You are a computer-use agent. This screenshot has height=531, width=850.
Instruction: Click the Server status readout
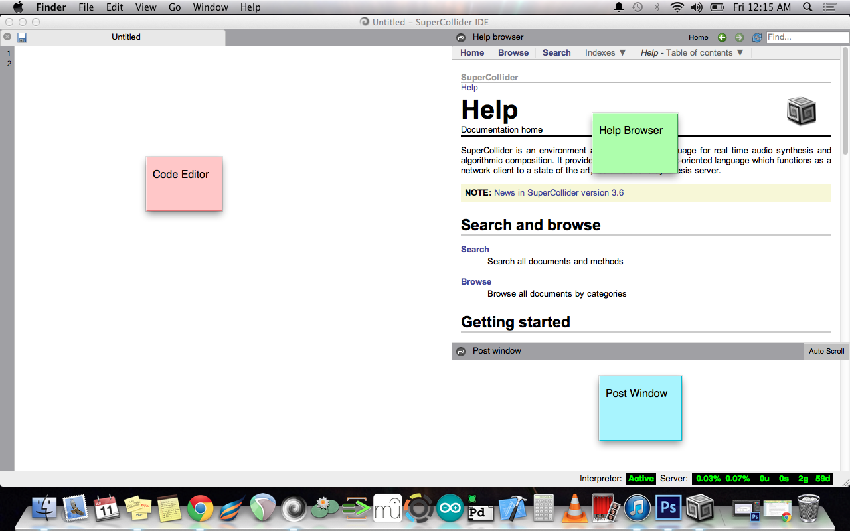tap(762, 479)
